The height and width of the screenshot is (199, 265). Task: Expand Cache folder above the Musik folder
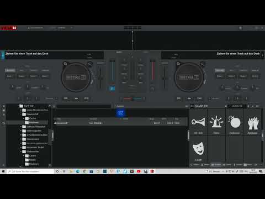24,156
